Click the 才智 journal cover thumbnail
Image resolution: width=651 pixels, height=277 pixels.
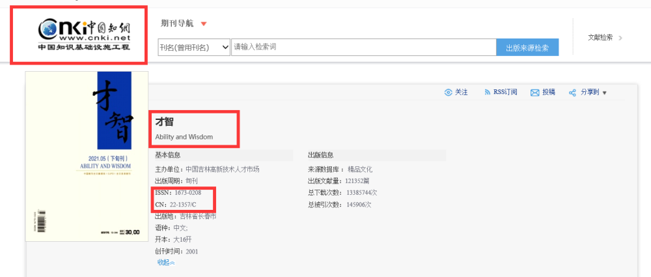pyautogui.click(x=87, y=156)
